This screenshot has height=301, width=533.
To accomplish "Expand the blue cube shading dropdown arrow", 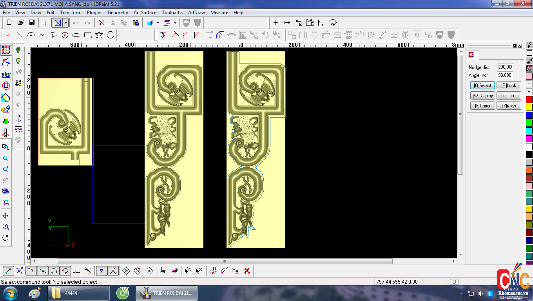I will [158, 23].
